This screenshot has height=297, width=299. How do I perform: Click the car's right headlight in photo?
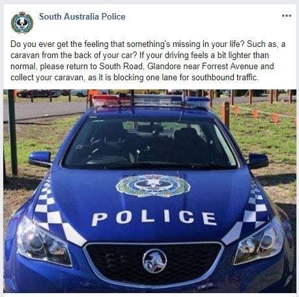pyautogui.click(x=259, y=240)
